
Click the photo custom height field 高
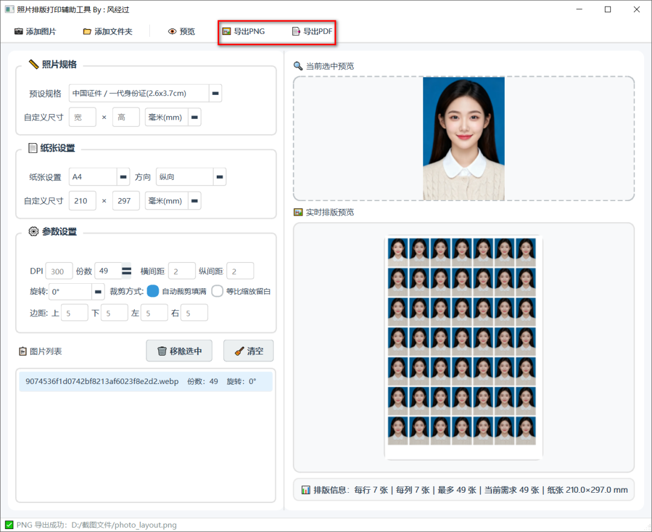(126, 117)
